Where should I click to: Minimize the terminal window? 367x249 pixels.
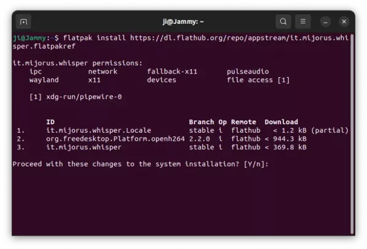pos(325,22)
